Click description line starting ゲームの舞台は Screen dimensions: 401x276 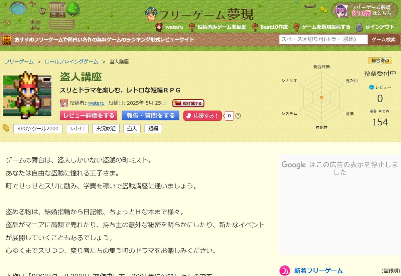coord(79,160)
